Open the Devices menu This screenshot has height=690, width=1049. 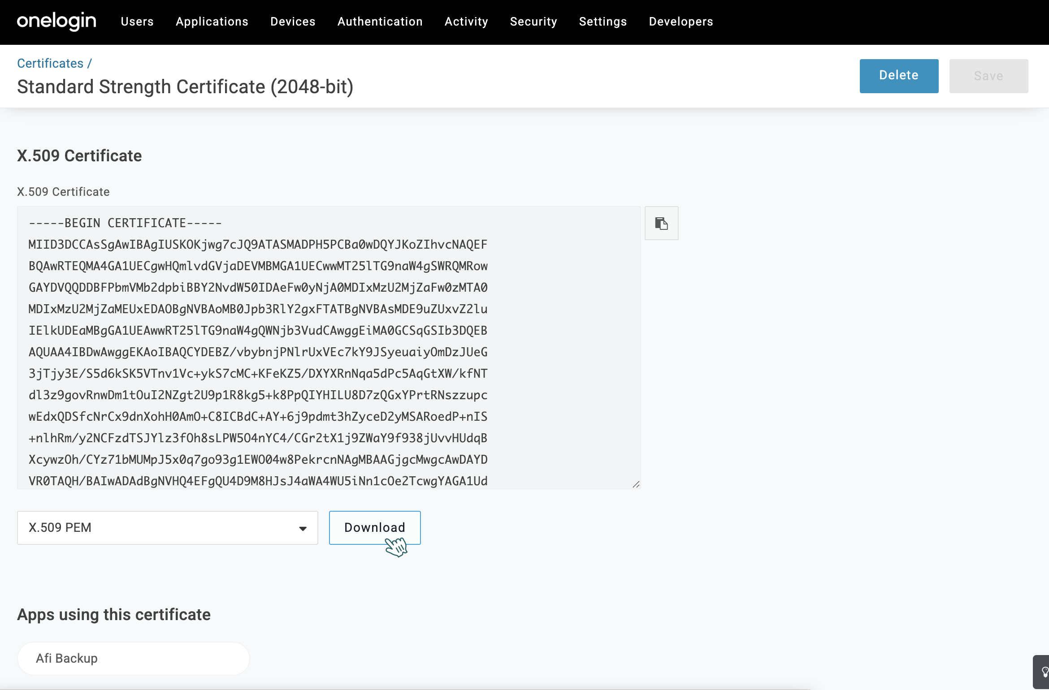tap(293, 22)
